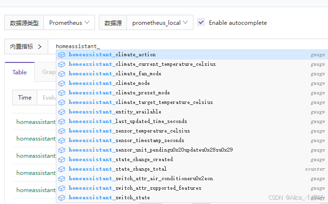Click cube icon beside homeassistant_last_updated_time_seconds
The width and height of the screenshot is (328, 204).
click(x=62, y=122)
